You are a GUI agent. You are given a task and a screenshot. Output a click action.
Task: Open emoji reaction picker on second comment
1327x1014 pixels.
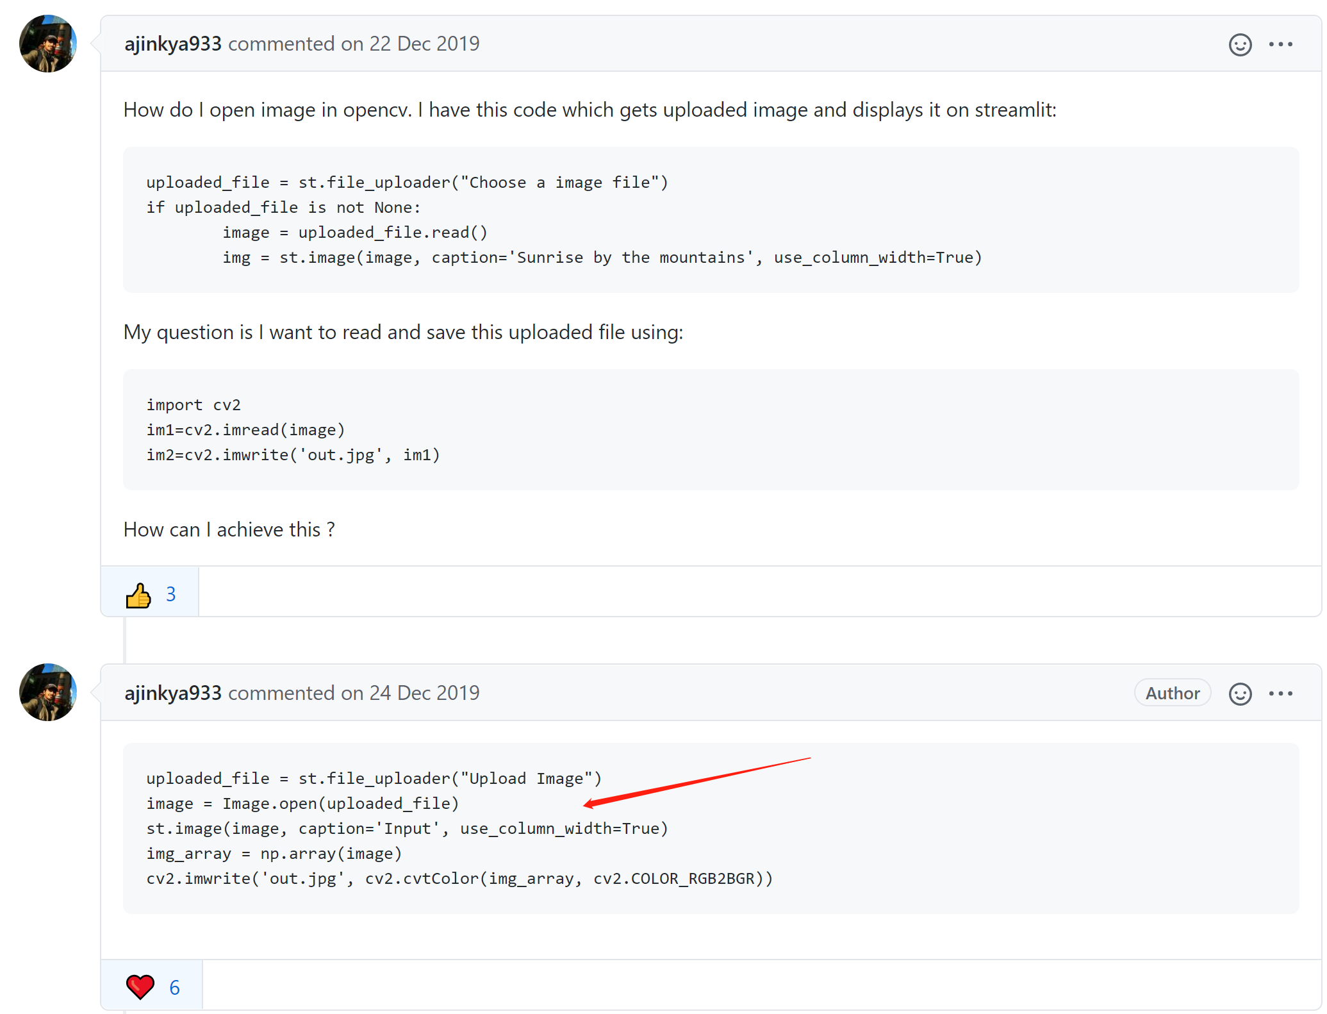(1240, 694)
